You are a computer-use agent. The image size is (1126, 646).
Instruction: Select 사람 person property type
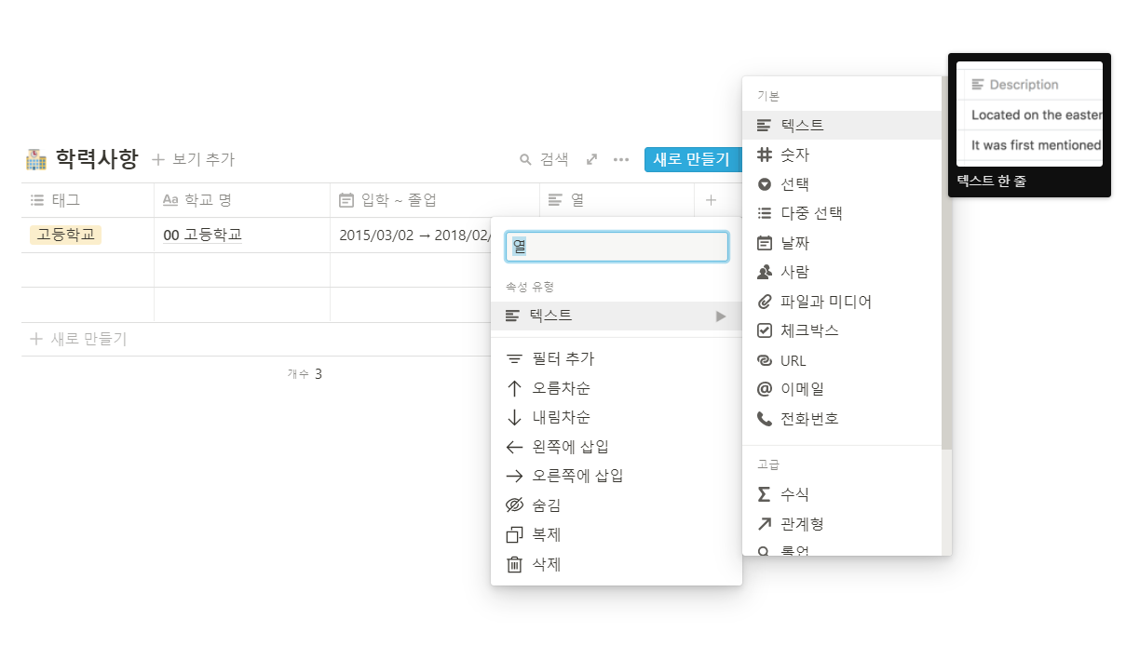tap(842, 272)
